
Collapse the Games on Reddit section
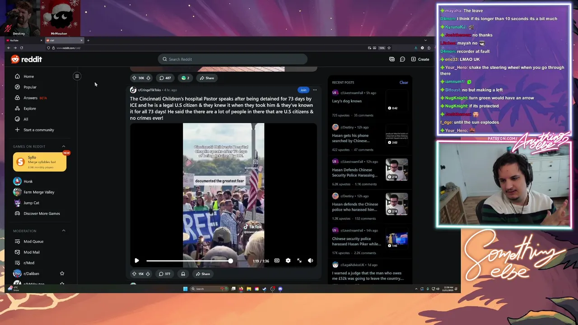(x=64, y=146)
